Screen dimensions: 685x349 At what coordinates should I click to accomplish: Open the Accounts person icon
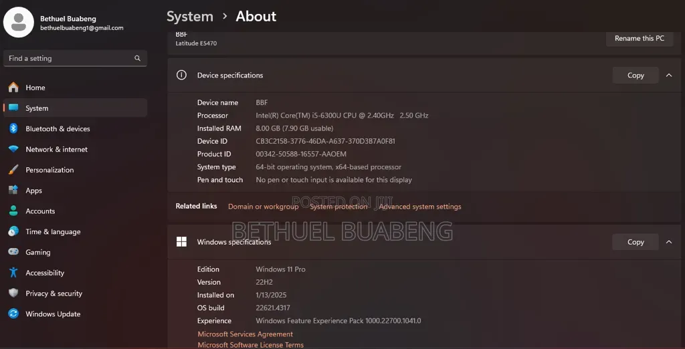coord(13,211)
